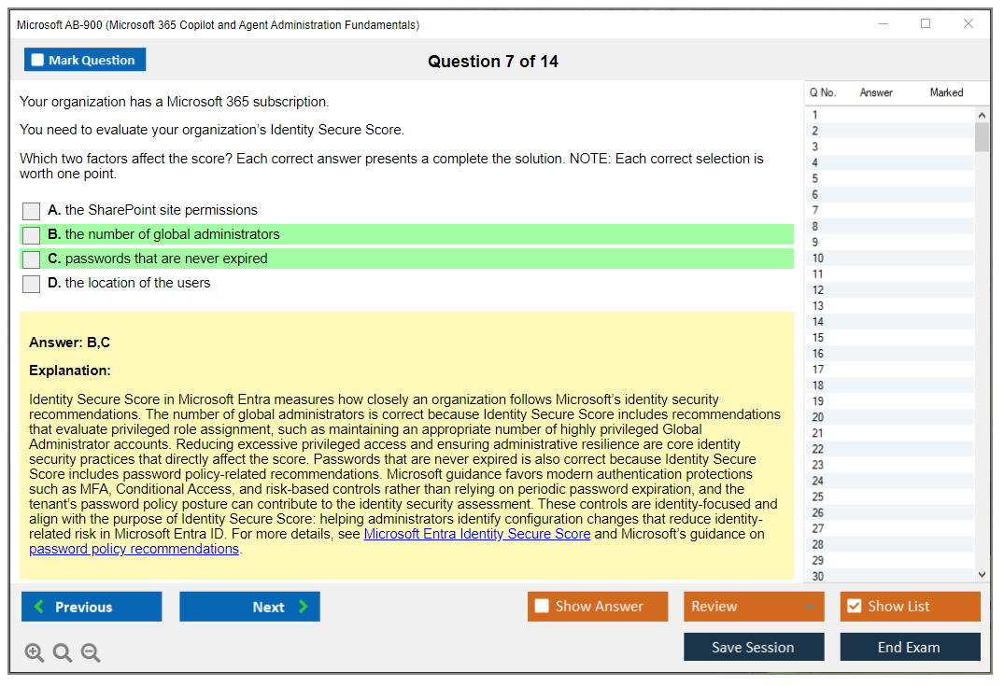Select question 7 in the list
The width and height of the screenshot is (1004, 686).
(x=889, y=211)
